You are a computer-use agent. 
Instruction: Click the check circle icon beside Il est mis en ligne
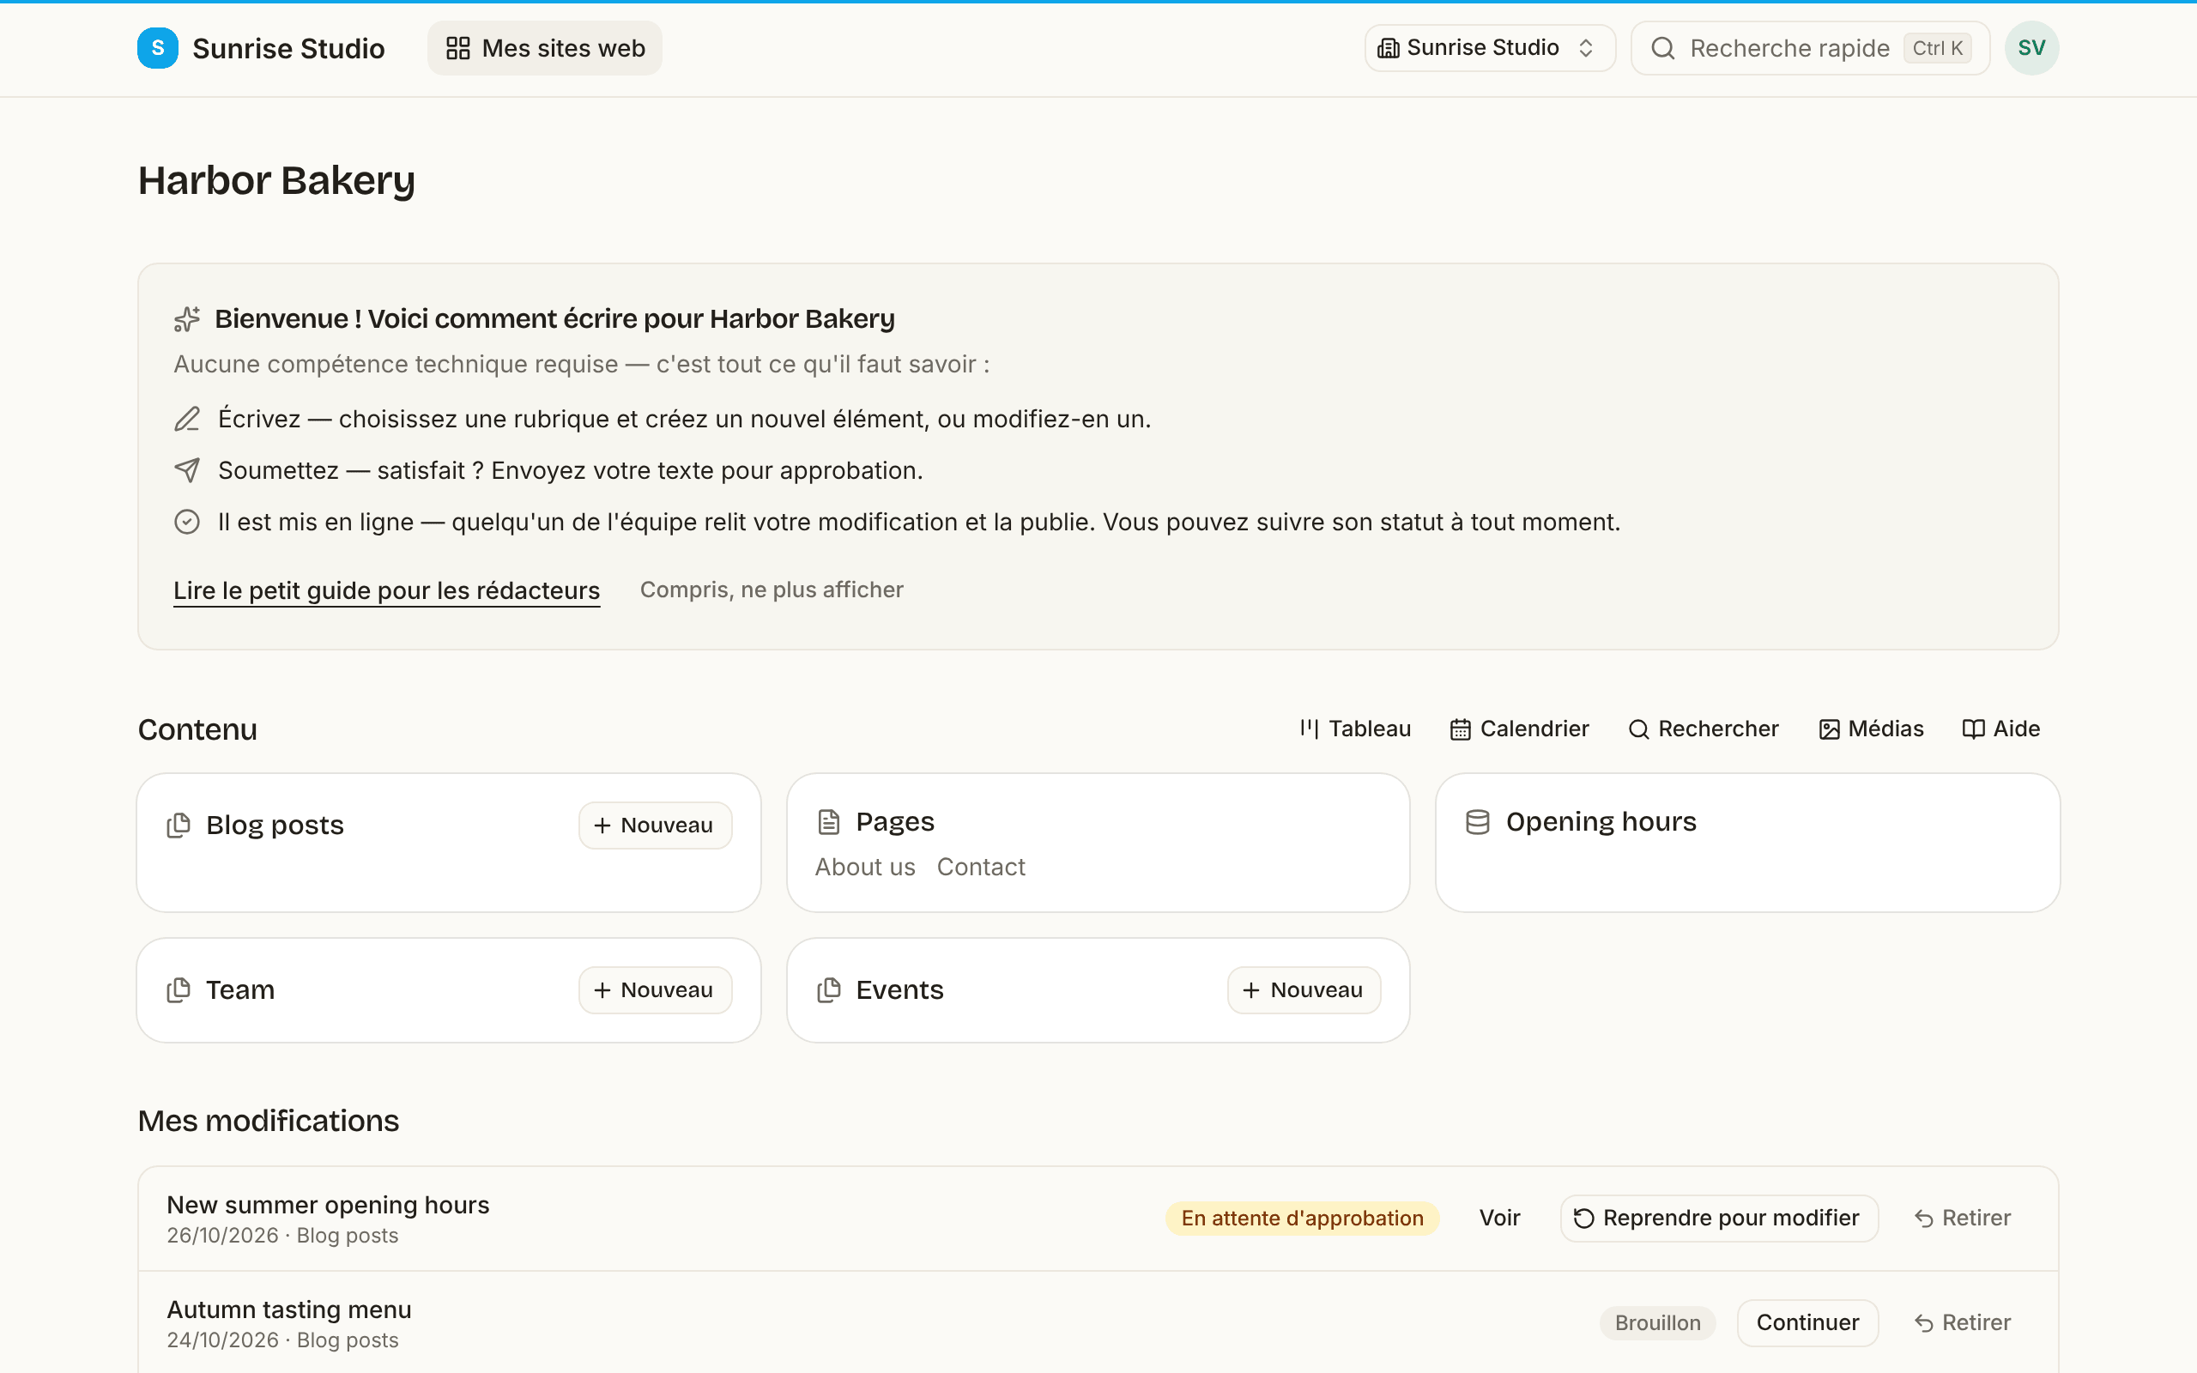pyautogui.click(x=187, y=522)
